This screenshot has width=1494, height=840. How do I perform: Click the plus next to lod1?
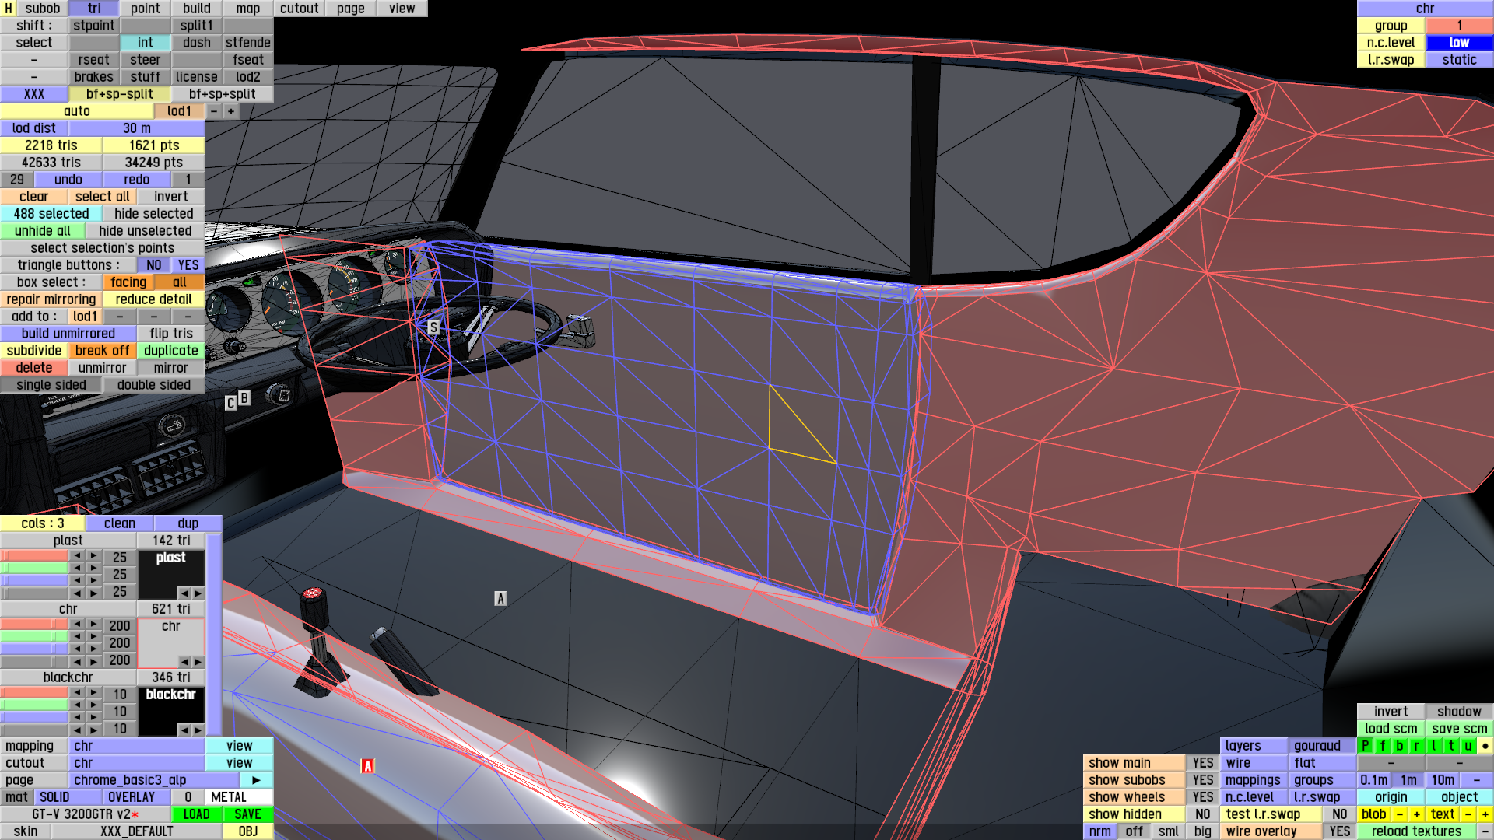(x=231, y=111)
